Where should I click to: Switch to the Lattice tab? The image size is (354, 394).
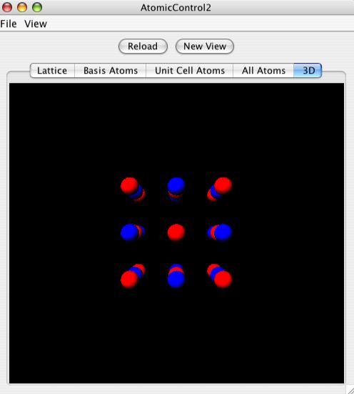pyautogui.click(x=52, y=70)
